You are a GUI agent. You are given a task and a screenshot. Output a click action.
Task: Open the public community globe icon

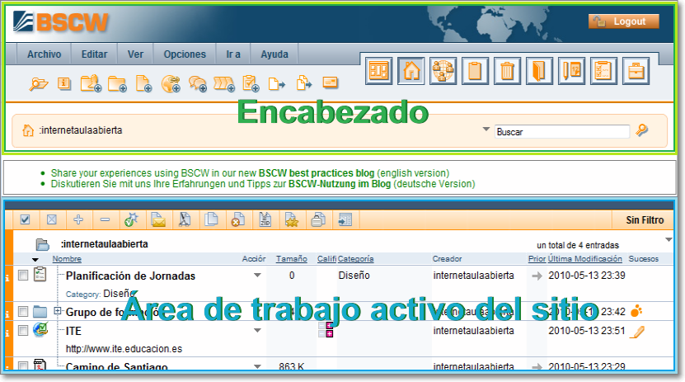(443, 71)
